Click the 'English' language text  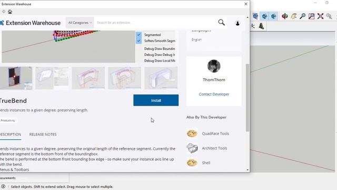(196, 40)
